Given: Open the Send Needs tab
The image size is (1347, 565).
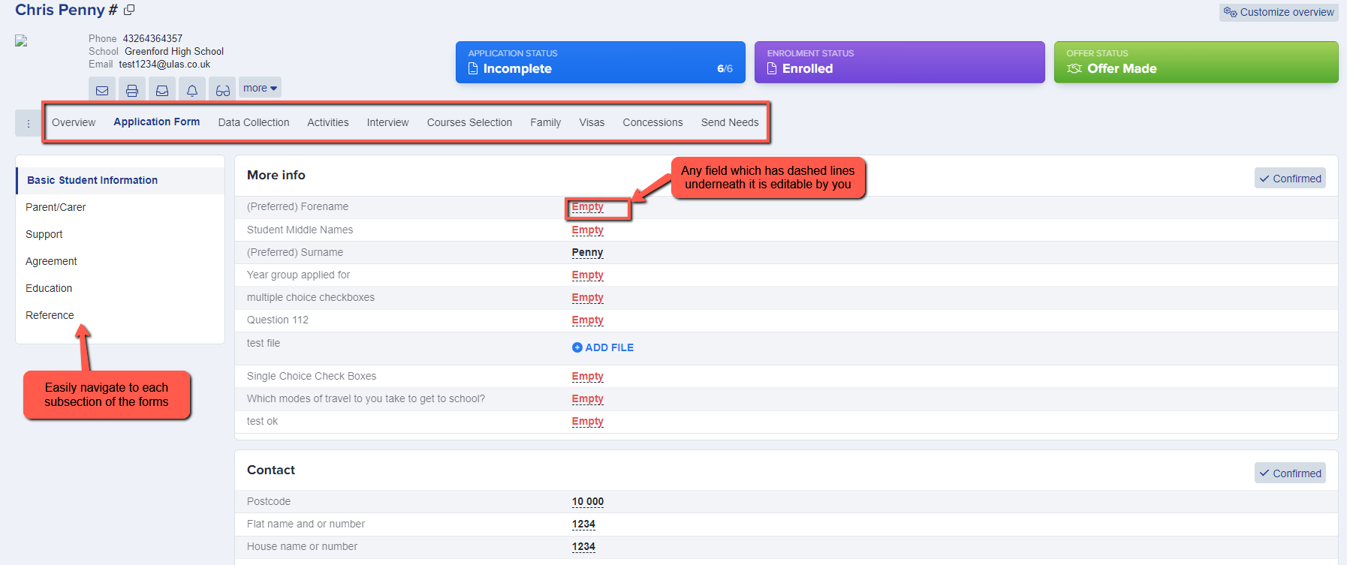Looking at the screenshot, I should 730,122.
